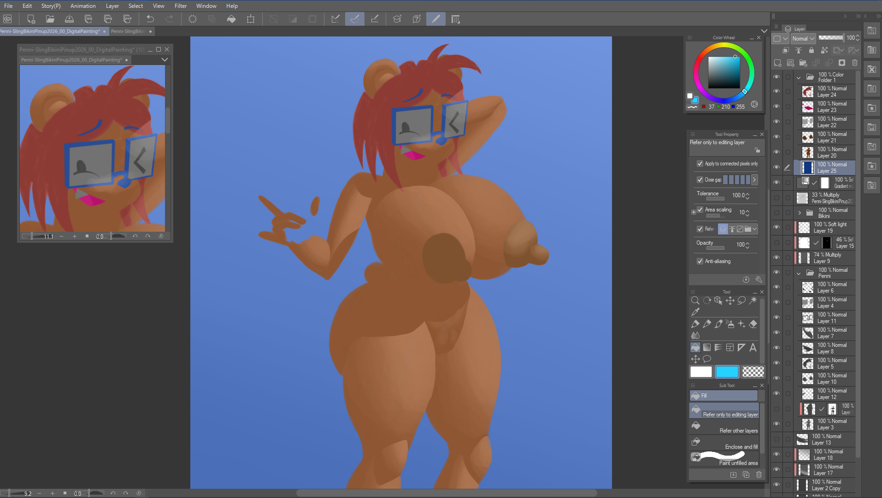
Task: Pick the Text tool
Action: point(753,348)
